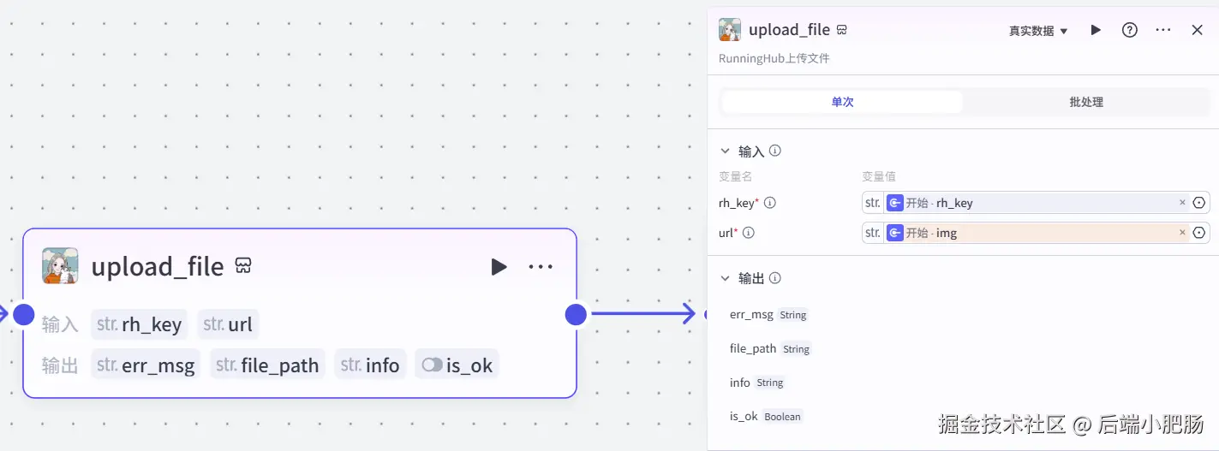Run the upload_file node from canvas card
The width and height of the screenshot is (1219, 451).
[499, 267]
